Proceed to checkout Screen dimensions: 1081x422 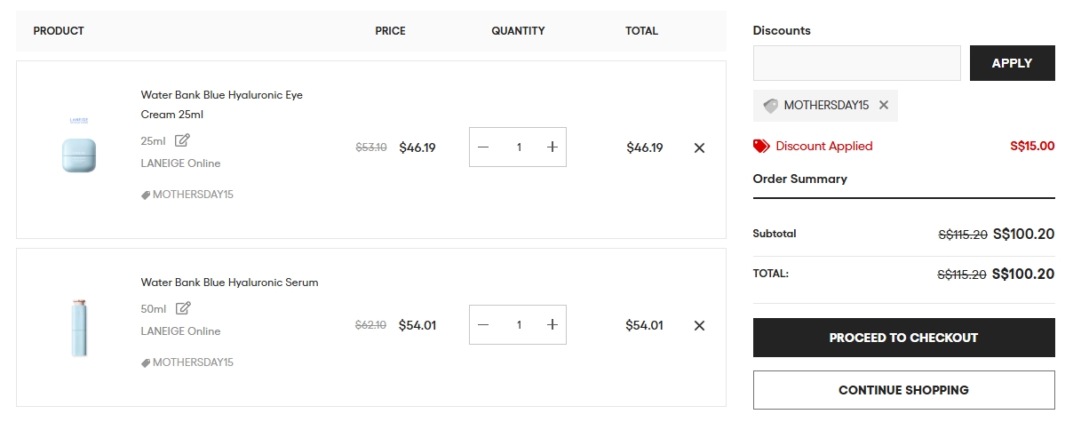(904, 338)
